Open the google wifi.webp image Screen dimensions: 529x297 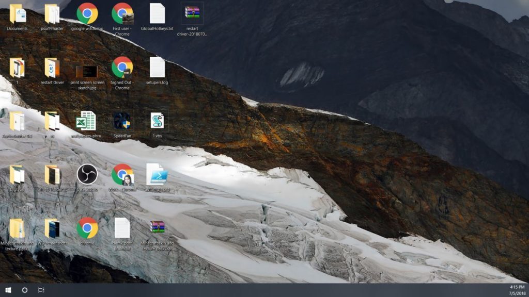[87, 13]
